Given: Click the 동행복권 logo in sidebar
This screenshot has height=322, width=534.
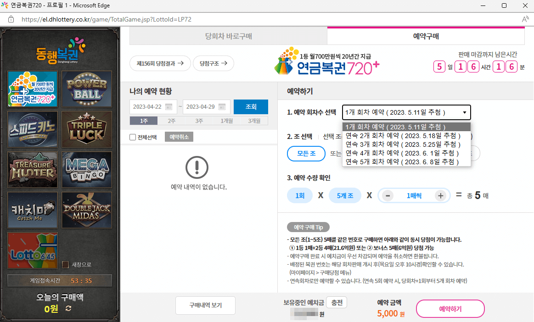Looking at the screenshot, I should point(61,51).
